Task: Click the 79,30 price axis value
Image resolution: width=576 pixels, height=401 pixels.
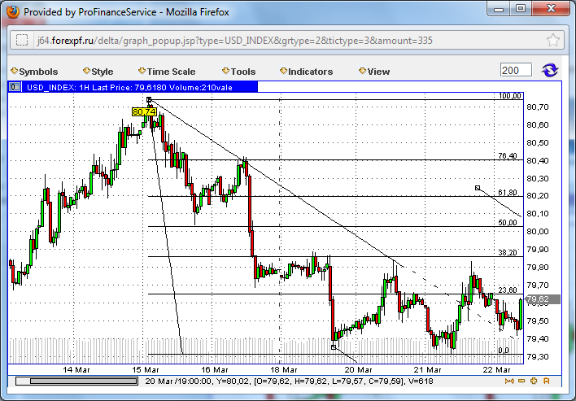Action: click(538, 356)
